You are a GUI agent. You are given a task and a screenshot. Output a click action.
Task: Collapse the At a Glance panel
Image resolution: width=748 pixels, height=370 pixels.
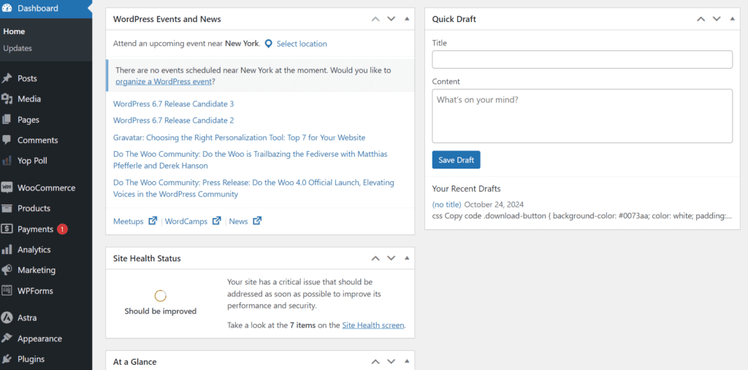407,362
